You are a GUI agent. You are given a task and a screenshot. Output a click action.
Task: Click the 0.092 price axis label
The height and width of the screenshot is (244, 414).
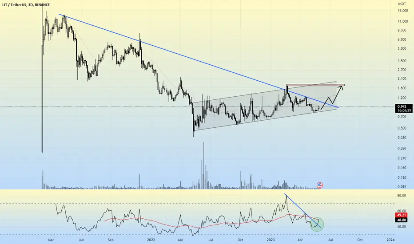402,187
